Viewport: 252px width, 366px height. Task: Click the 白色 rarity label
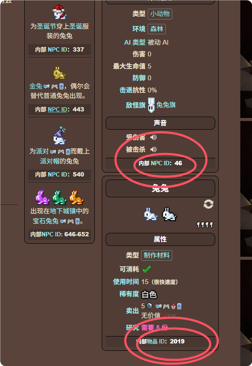tap(149, 294)
